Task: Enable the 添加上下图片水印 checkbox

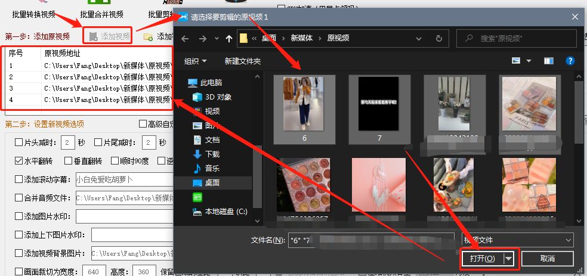Action: [x=18, y=234]
